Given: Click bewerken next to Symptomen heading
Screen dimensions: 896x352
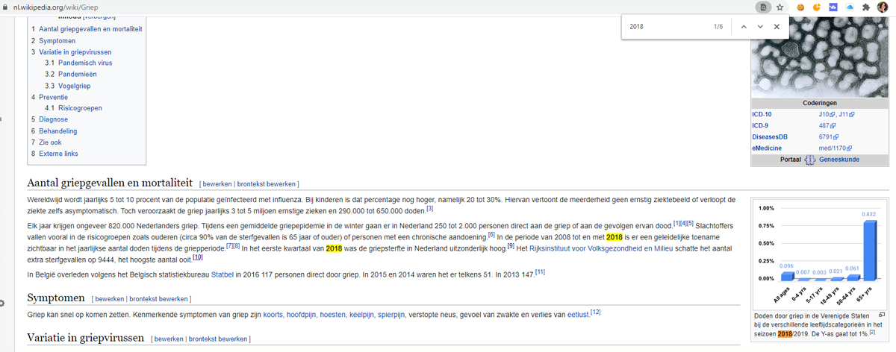Looking at the screenshot, I should pos(109,299).
